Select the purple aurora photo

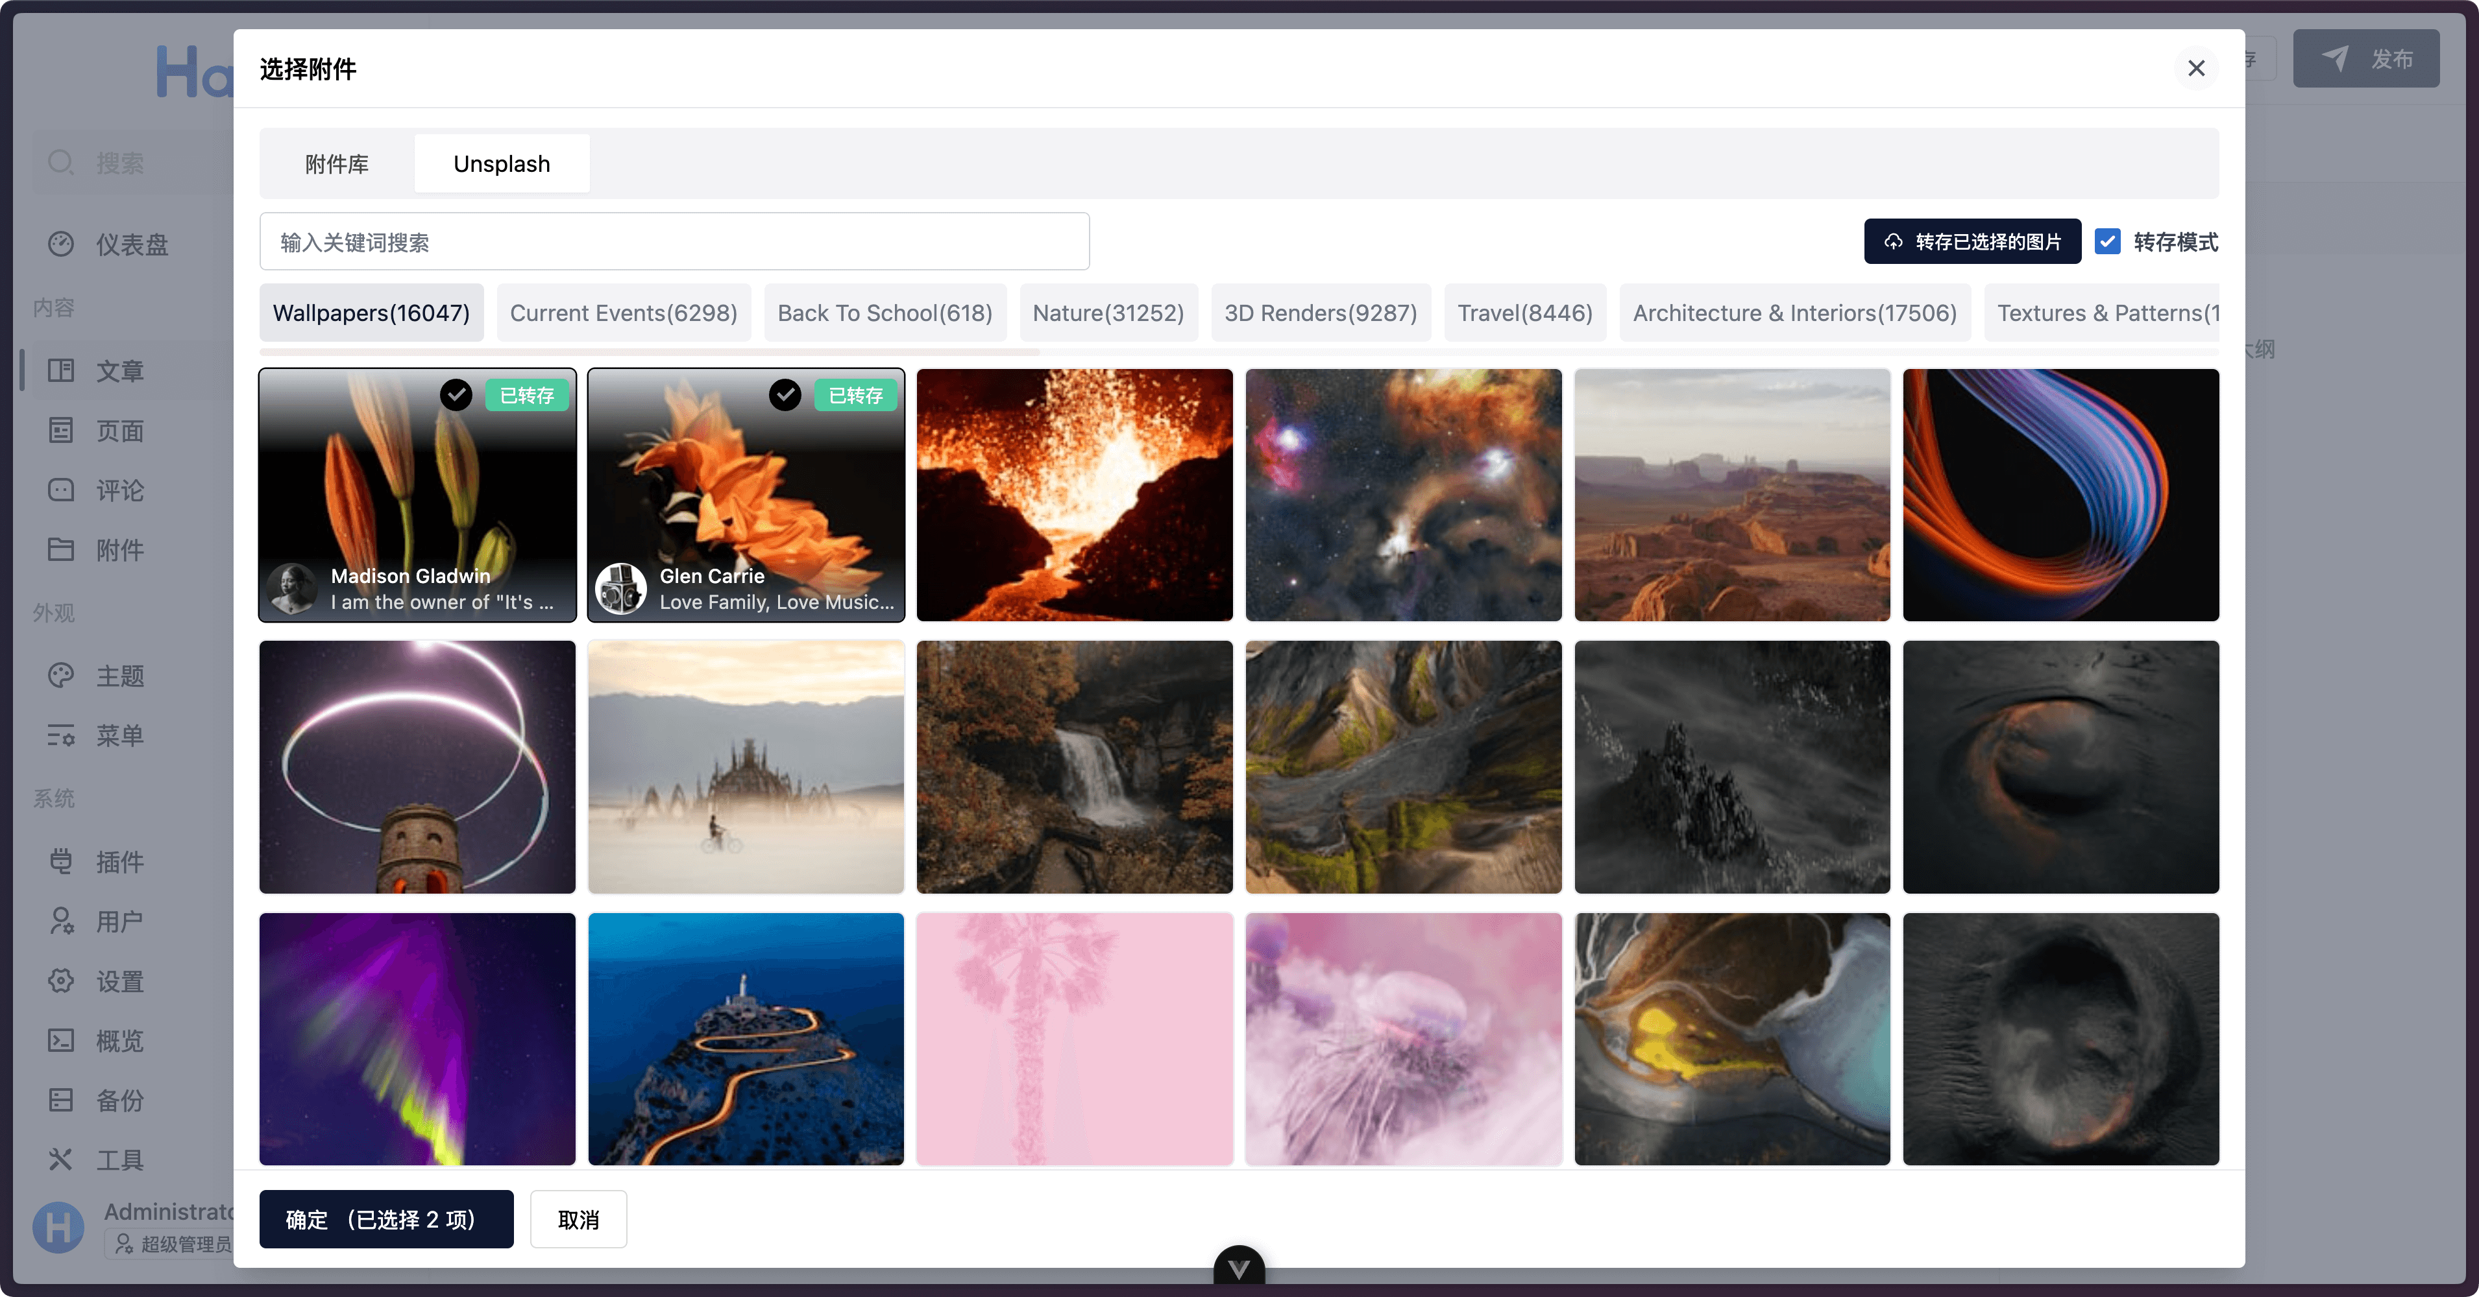pyautogui.click(x=418, y=1040)
